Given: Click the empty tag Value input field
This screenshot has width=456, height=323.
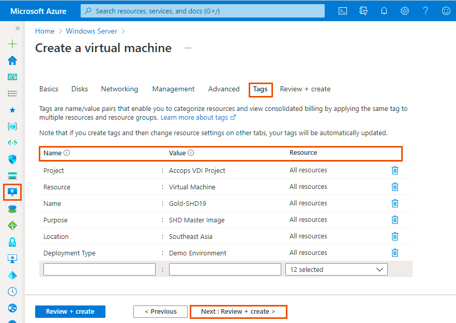Looking at the screenshot, I should [225, 270].
